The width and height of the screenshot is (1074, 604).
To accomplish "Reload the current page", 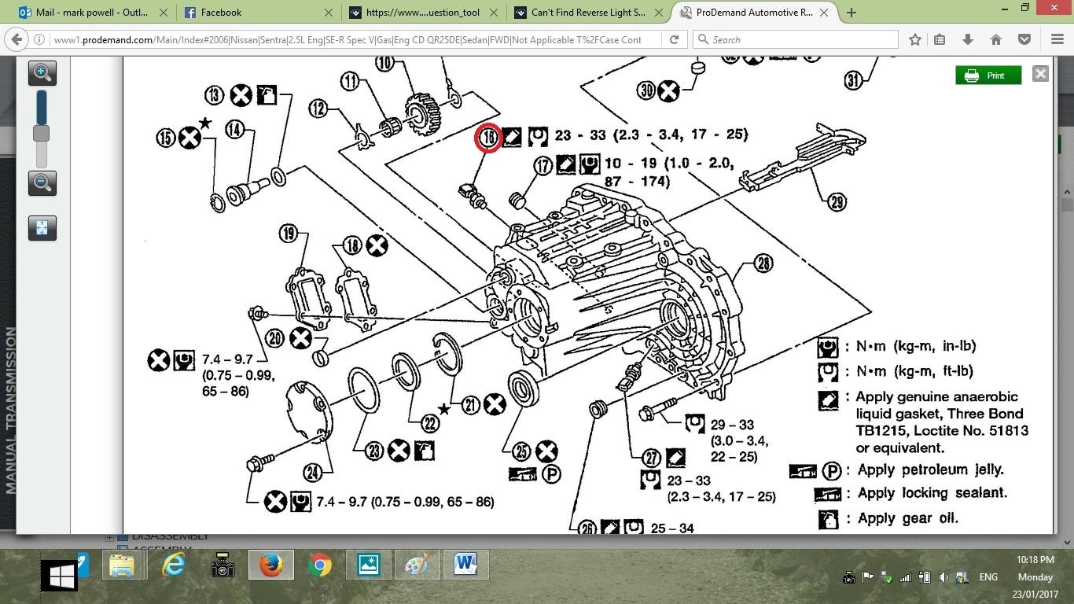I will (674, 39).
